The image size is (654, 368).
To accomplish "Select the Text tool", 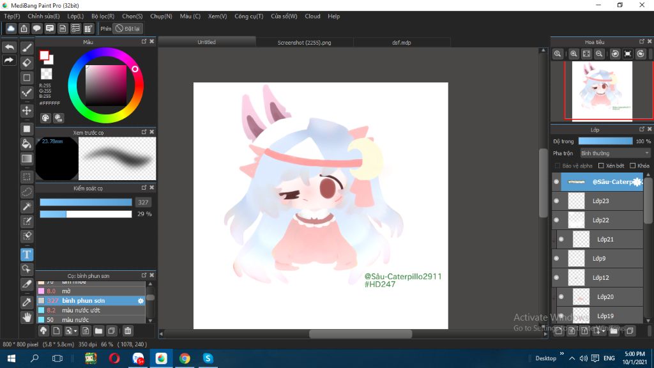I will coord(27,254).
